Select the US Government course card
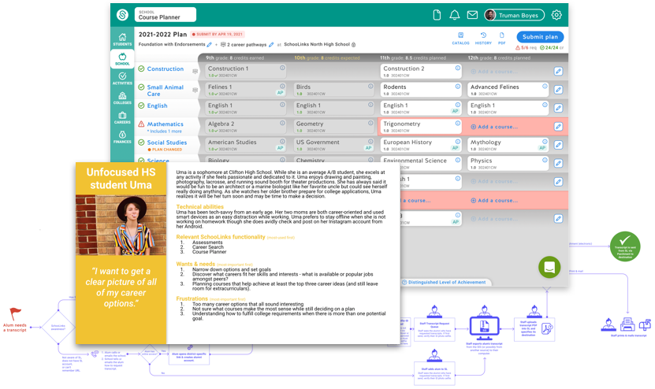Image resolution: width=655 pixels, height=389 pixels. pyautogui.click(x=333, y=145)
